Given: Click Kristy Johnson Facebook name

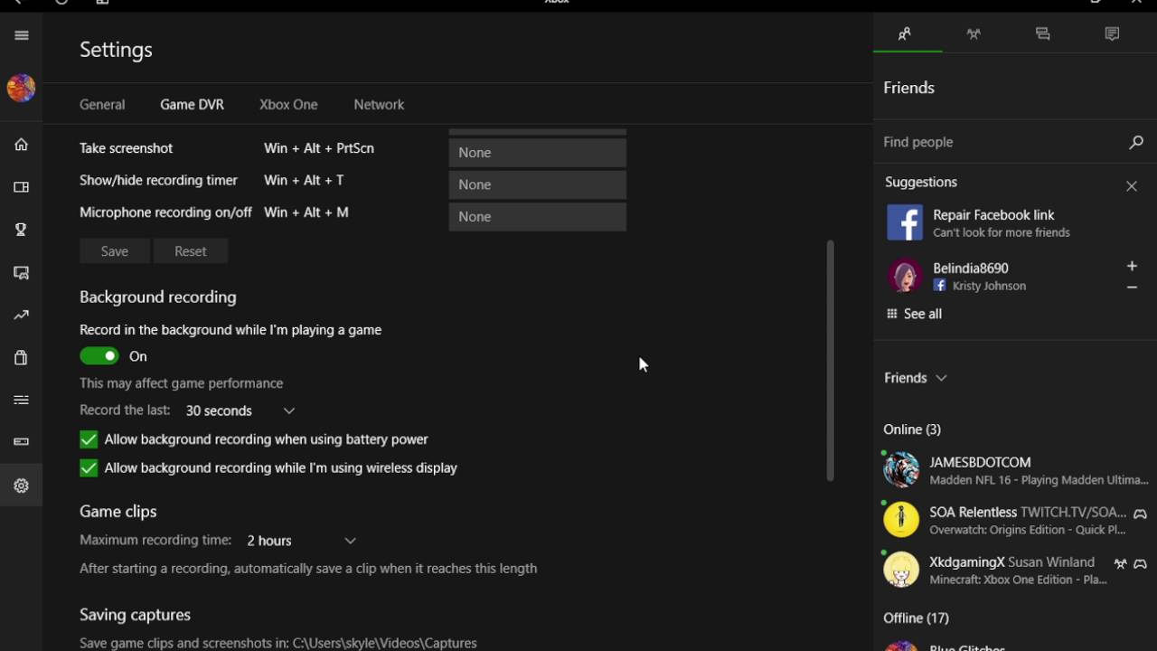Looking at the screenshot, I should 989,286.
